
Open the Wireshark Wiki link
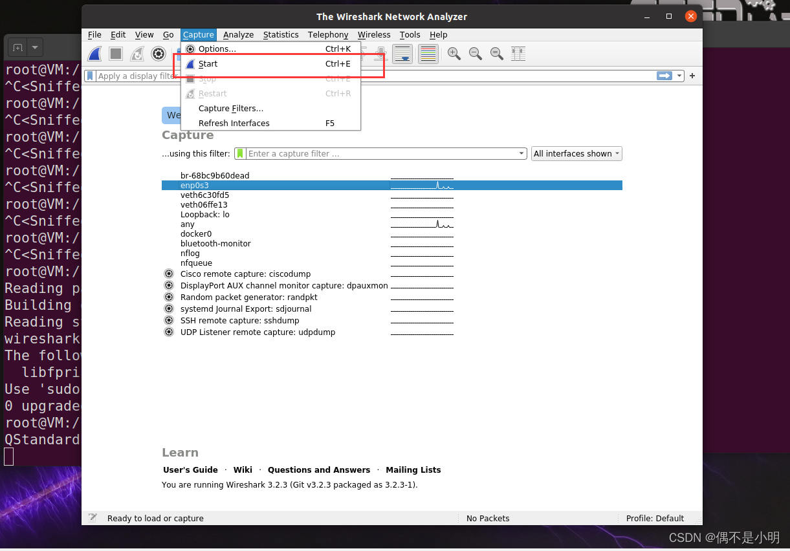[x=243, y=470]
